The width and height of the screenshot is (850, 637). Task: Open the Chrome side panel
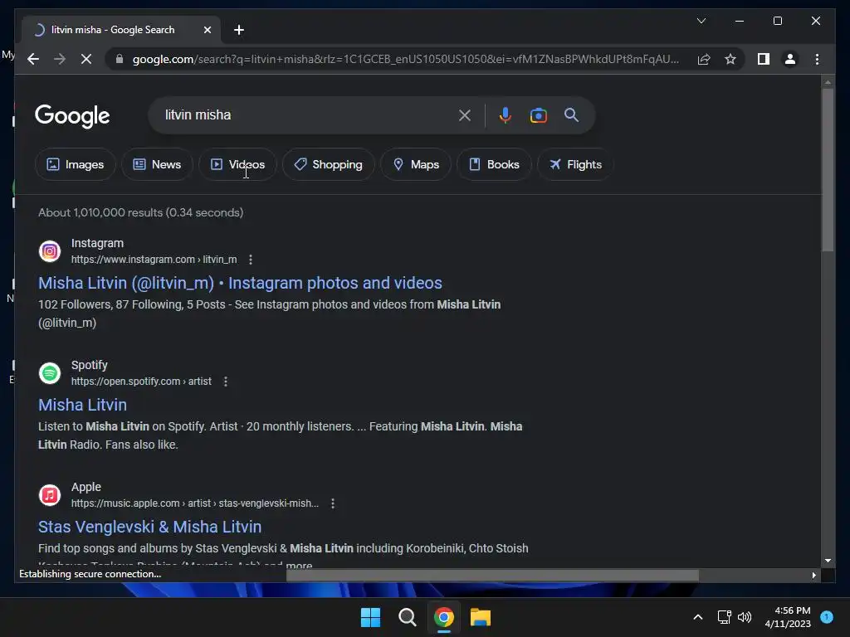pos(764,59)
